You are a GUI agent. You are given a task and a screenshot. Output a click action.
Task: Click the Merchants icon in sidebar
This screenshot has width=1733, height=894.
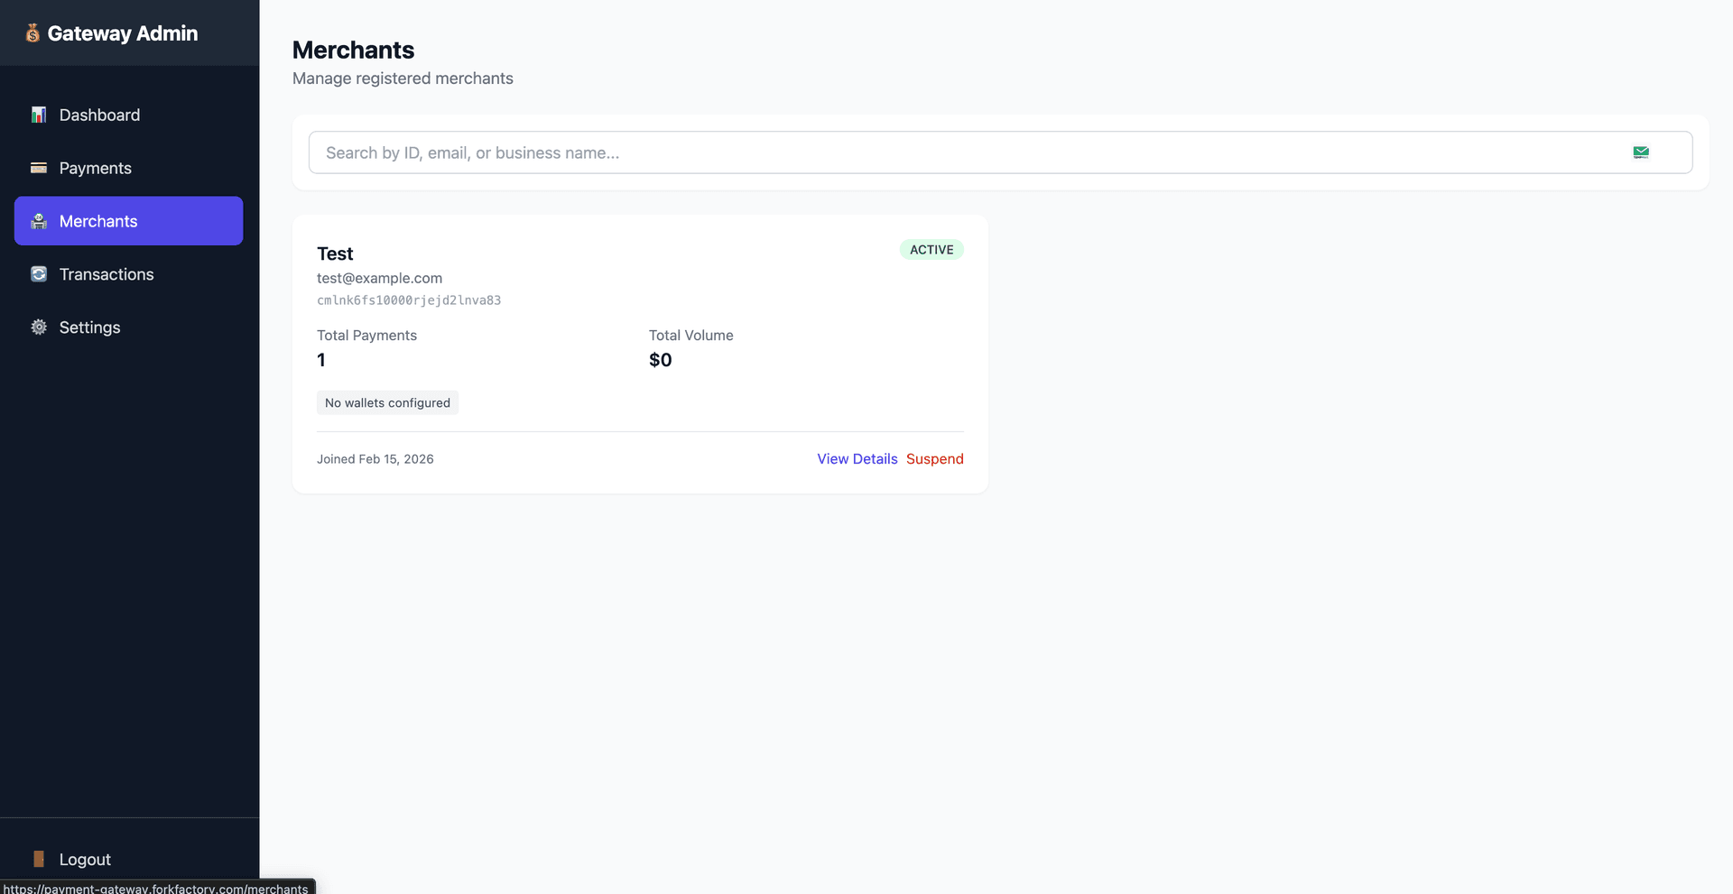[x=39, y=221]
